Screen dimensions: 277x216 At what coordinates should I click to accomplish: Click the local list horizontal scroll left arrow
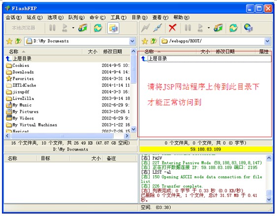tap(7, 136)
